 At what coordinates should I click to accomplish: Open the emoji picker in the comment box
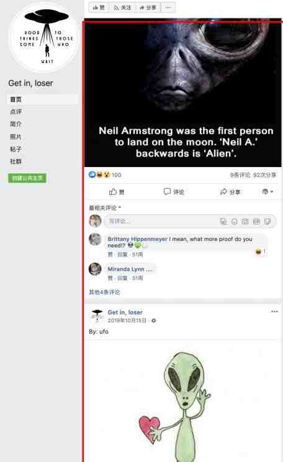(x=235, y=221)
